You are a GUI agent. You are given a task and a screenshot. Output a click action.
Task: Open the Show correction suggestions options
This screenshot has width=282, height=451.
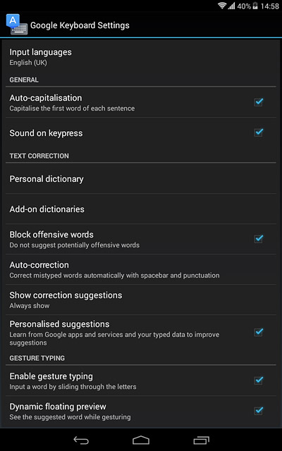(141, 299)
